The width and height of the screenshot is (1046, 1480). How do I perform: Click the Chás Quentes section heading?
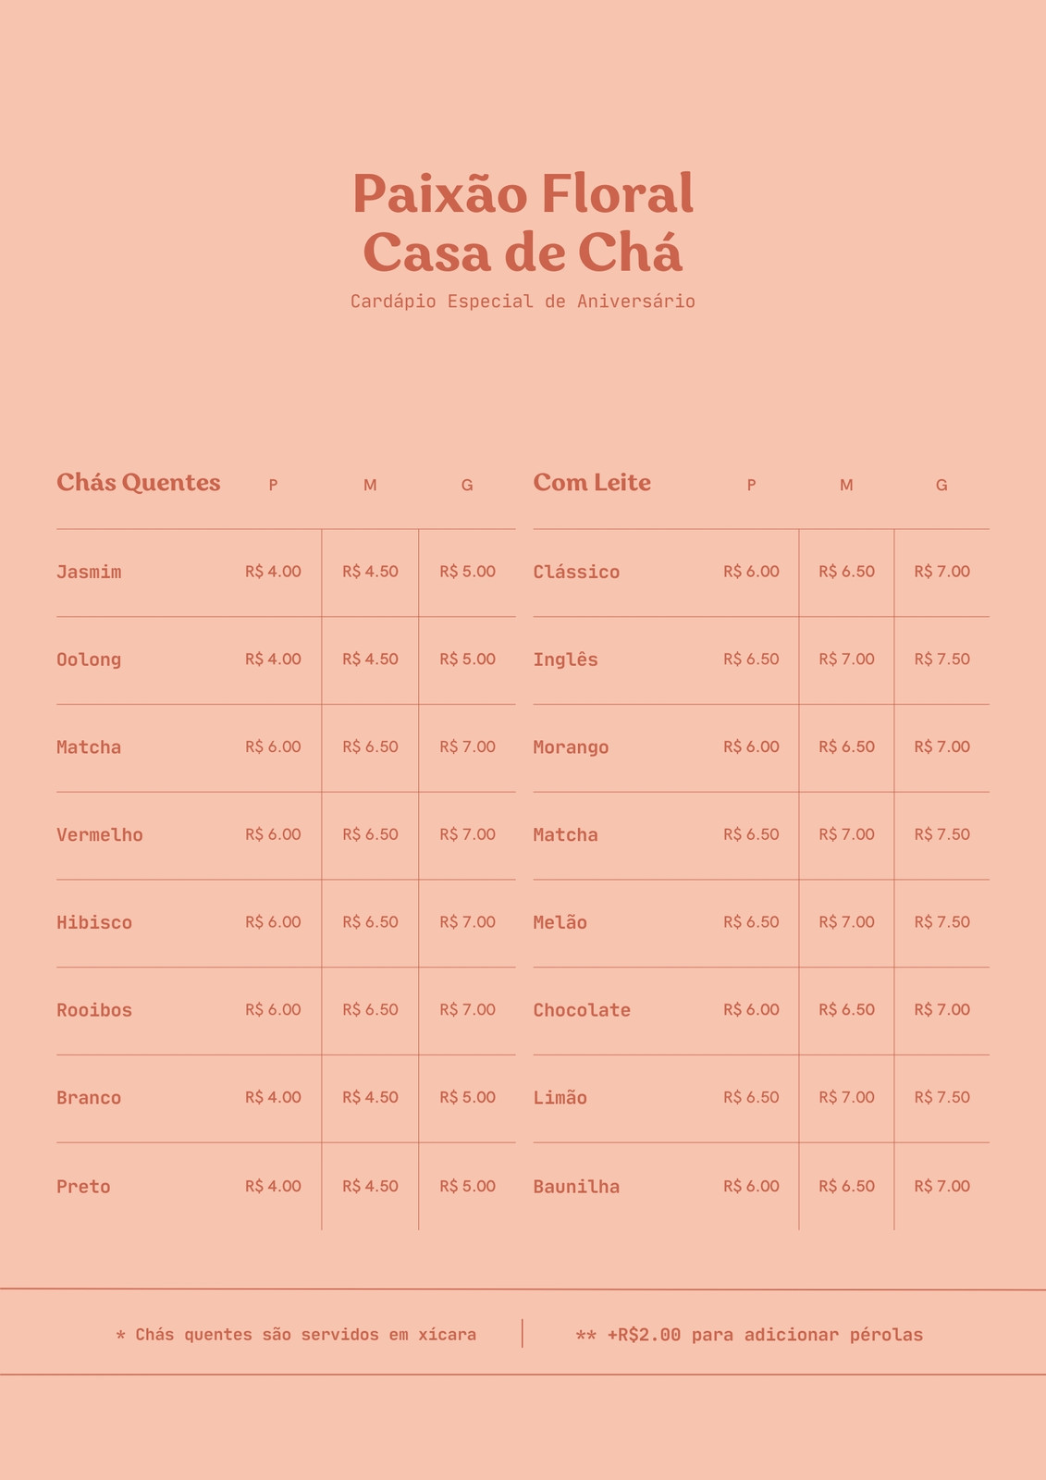coord(139,483)
